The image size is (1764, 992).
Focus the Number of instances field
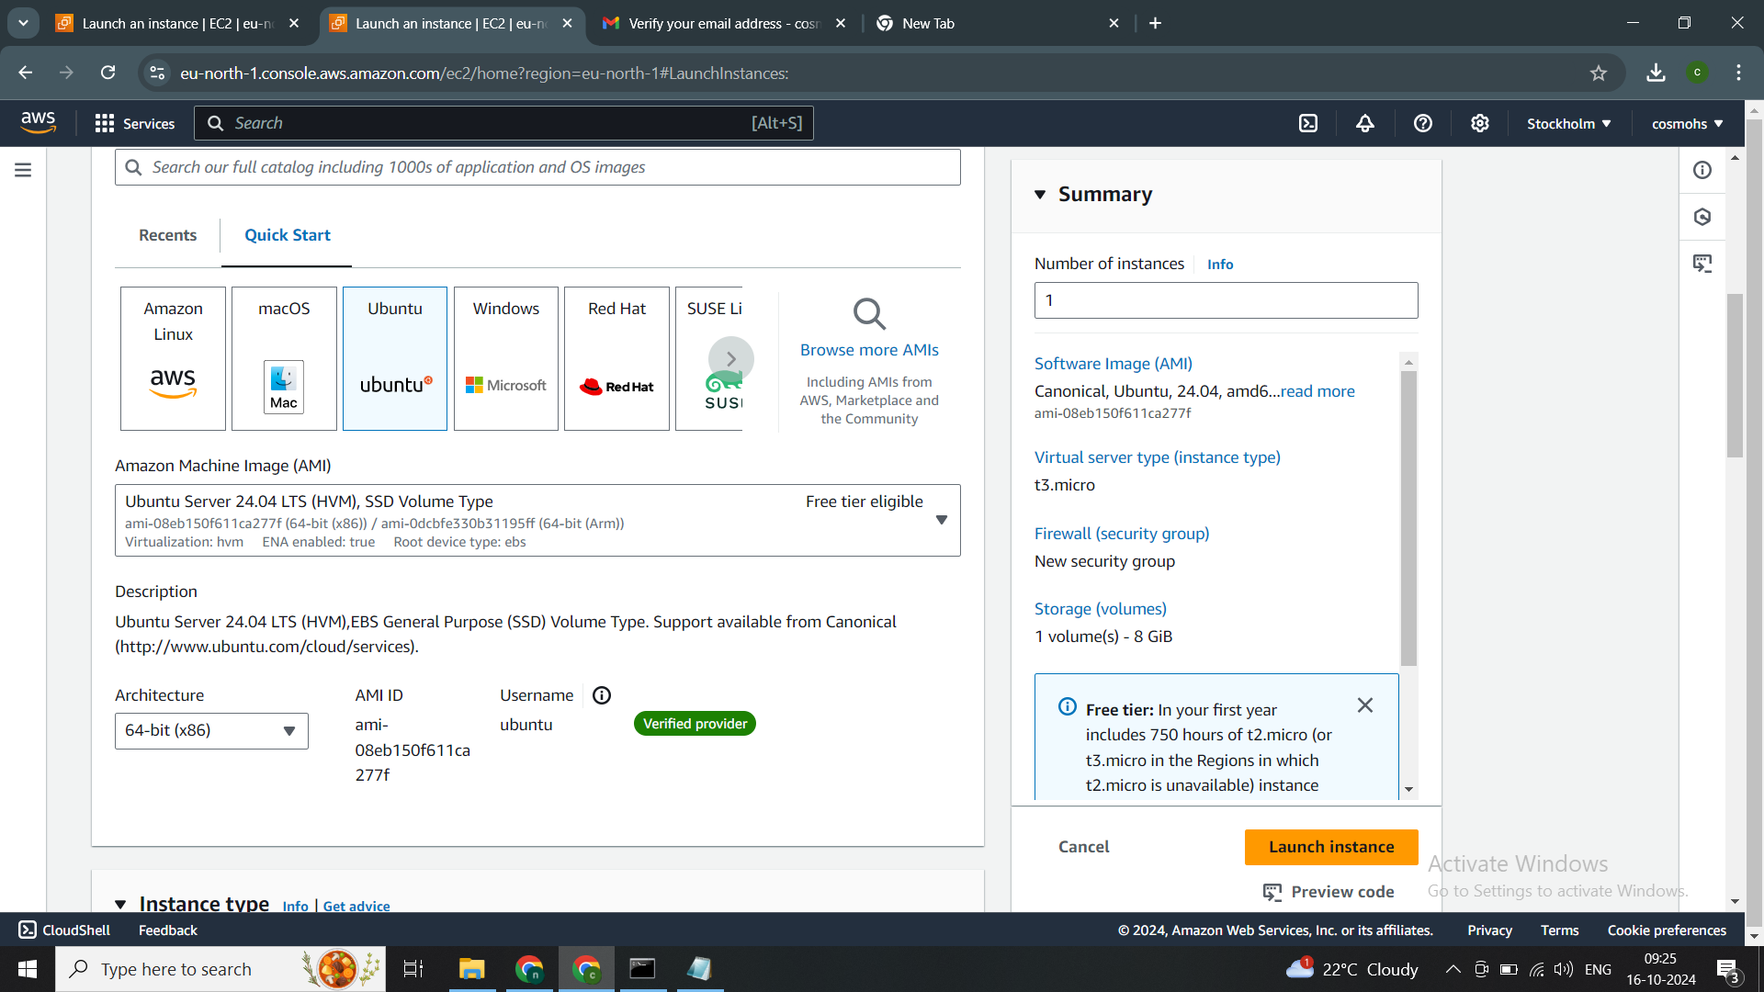pyautogui.click(x=1226, y=300)
